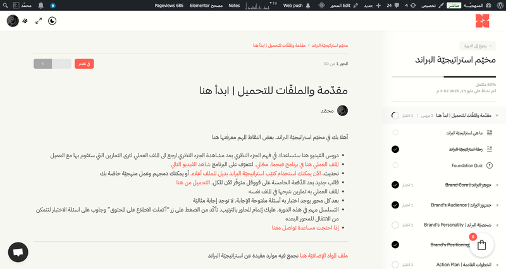506x269 pixels.
Task: Open the شاهد الفيديو التالي link
Action: pyautogui.click(x=191, y=164)
